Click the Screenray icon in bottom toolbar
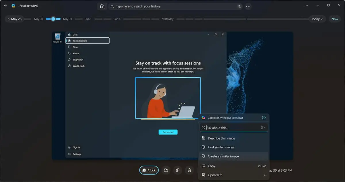This screenshot has height=182, width=345. click(x=166, y=170)
